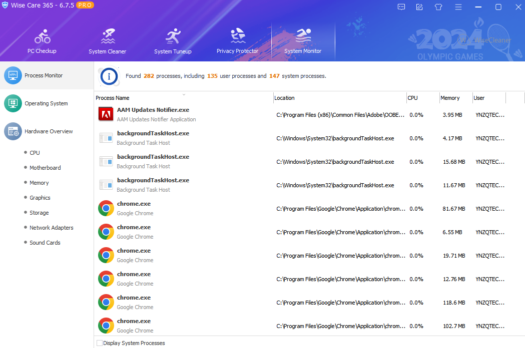Click the edit note icon in title bar

[x=419, y=7]
